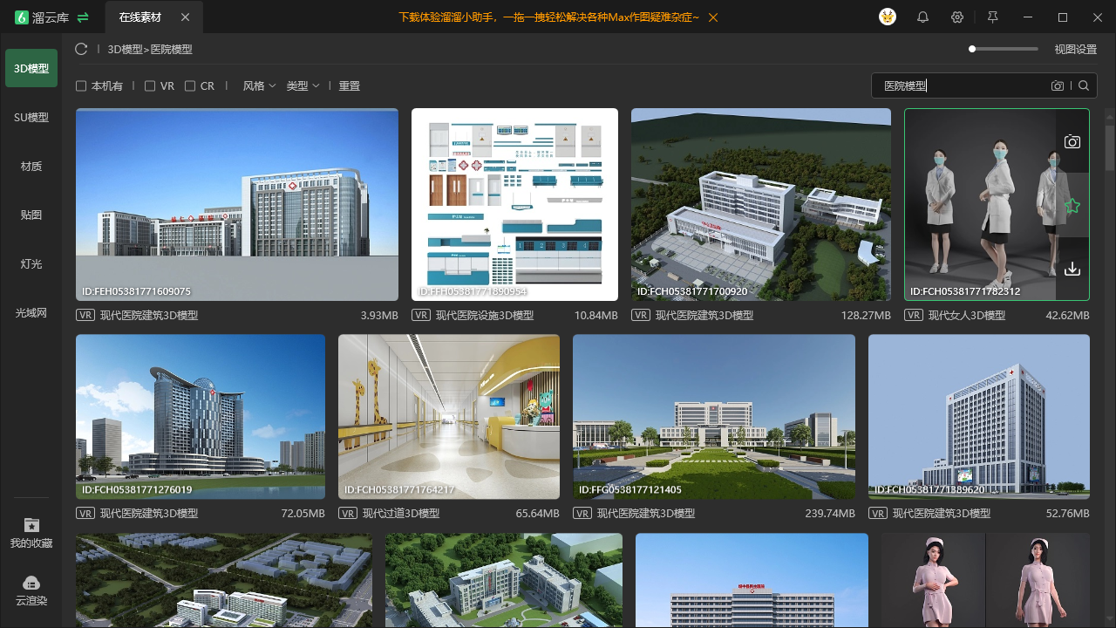Click VR badge of 现代医院设施3D模型
Viewport: 1116px width, 628px height.
(421, 316)
